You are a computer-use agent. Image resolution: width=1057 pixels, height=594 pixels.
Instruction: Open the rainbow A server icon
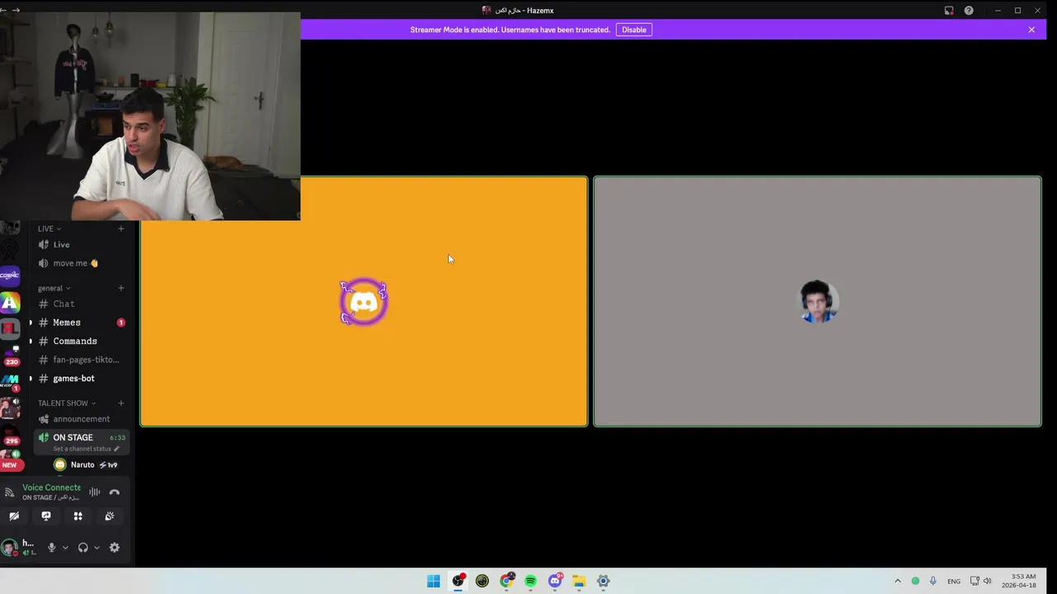click(10, 304)
